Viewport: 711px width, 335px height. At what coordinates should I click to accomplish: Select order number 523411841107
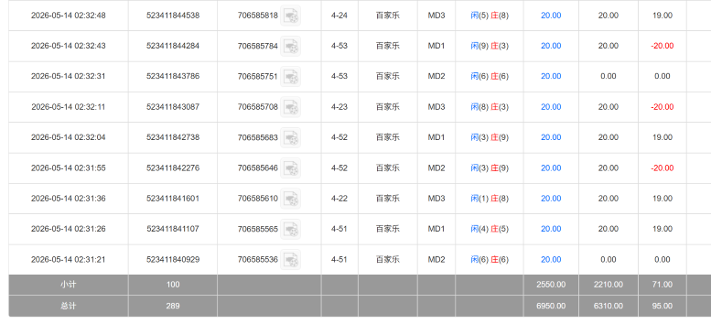[173, 229]
